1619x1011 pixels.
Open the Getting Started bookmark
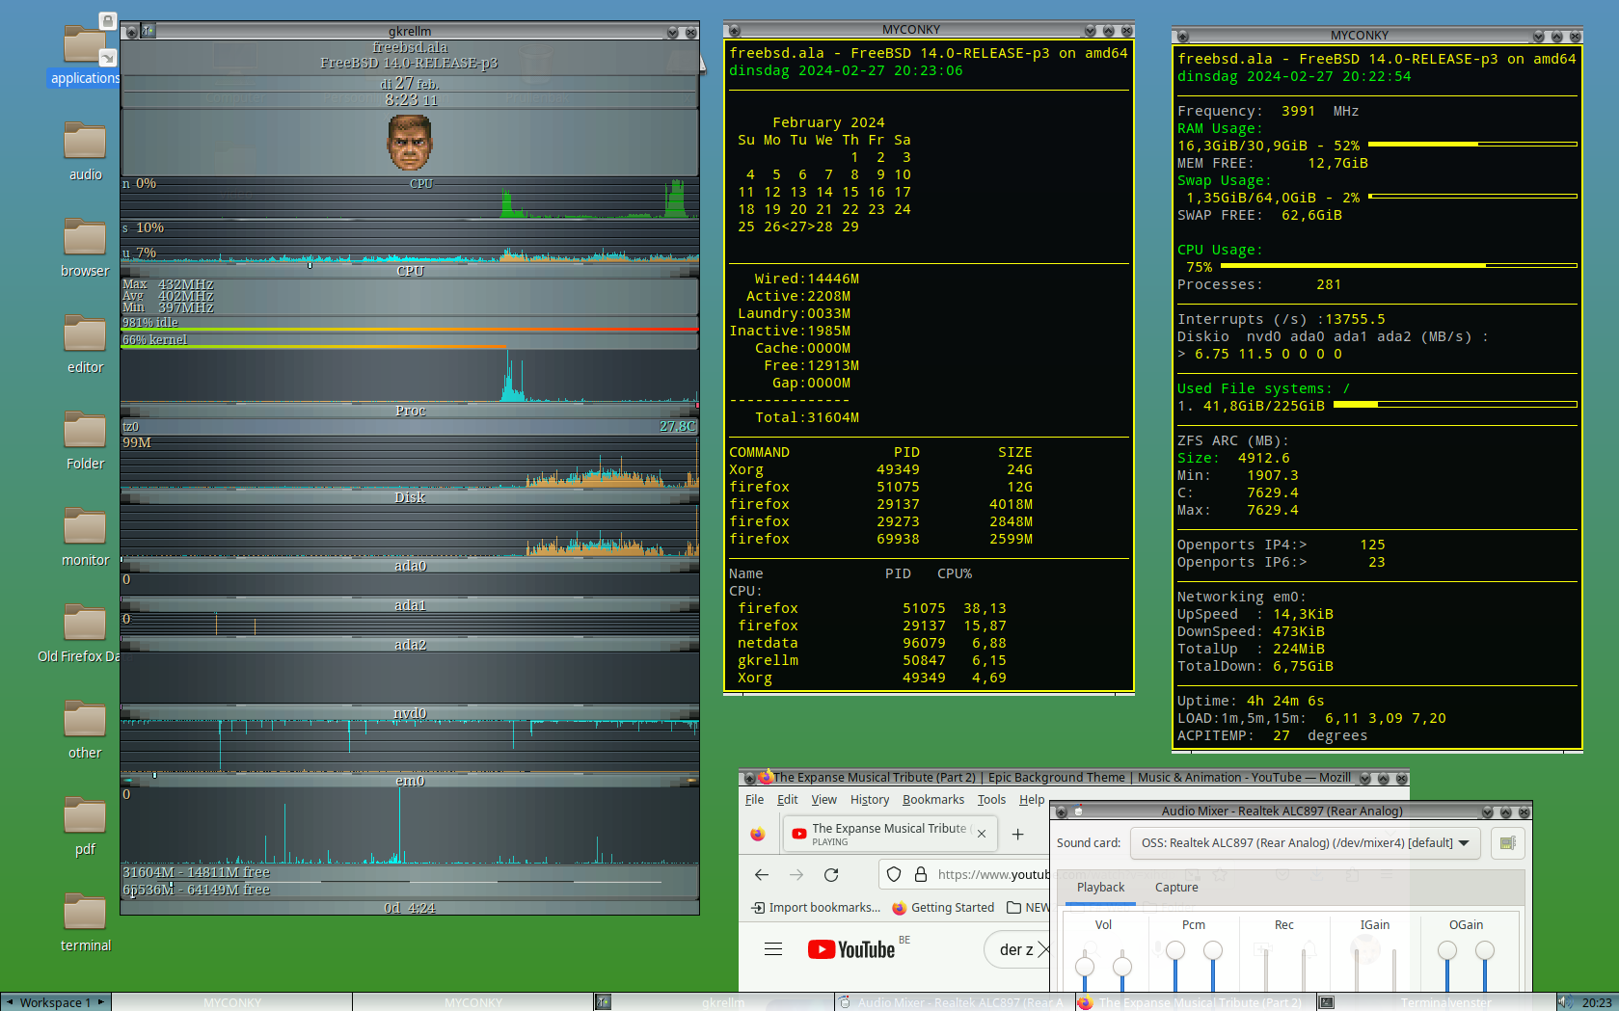click(943, 908)
